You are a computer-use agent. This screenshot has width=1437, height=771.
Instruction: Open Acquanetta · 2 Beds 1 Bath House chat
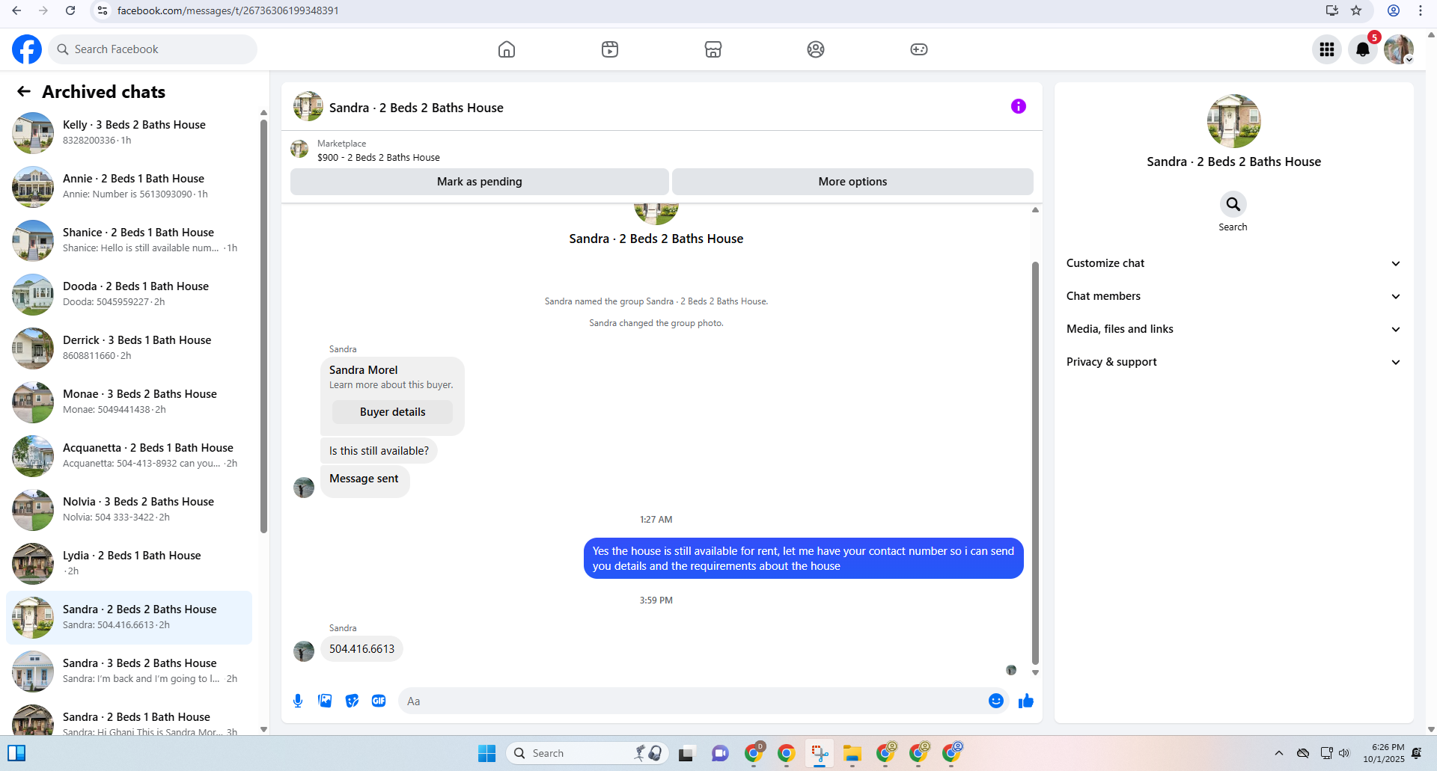tap(129, 456)
